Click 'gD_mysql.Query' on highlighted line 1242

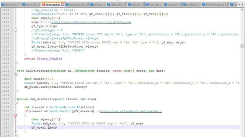click(44, 127)
